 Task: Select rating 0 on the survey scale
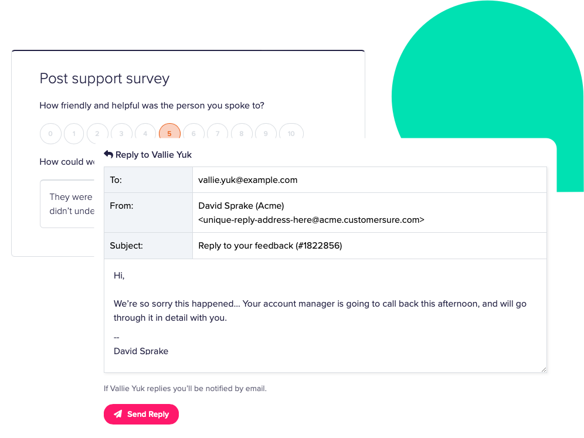[50, 134]
